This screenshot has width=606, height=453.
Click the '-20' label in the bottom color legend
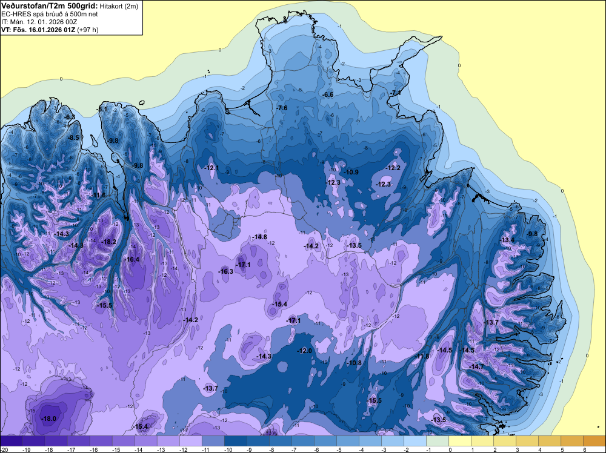tap(4, 449)
